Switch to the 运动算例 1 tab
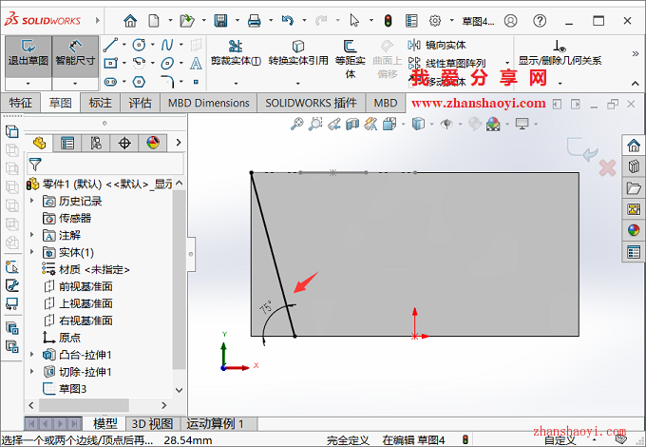 click(x=215, y=423)
